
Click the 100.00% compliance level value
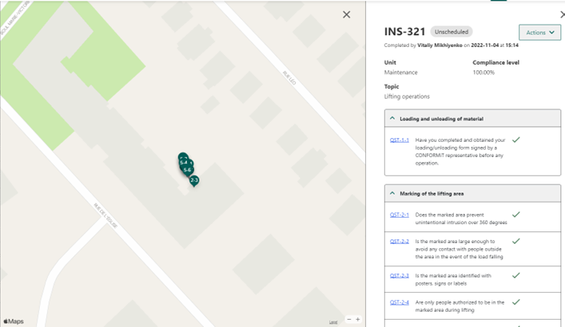pos(483,73)
